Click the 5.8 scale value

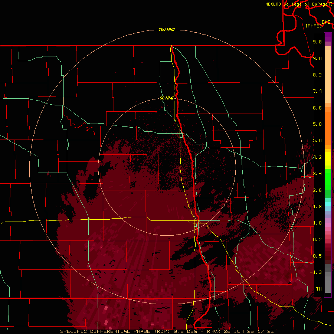tap(317, 124)
